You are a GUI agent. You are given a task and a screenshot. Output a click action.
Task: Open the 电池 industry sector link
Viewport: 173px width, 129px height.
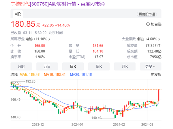coord(29,39)
